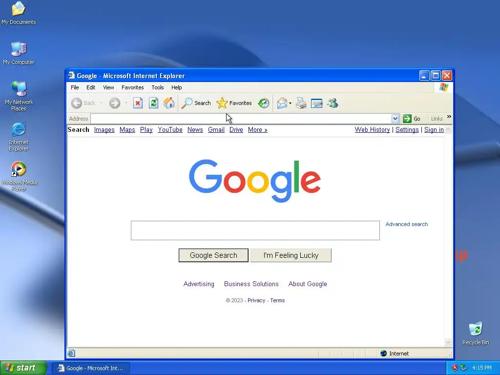Open the Privacy footer link
The image size is (500, 375).
256,300
